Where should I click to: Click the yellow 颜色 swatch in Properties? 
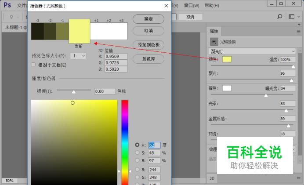coord(227,59)
